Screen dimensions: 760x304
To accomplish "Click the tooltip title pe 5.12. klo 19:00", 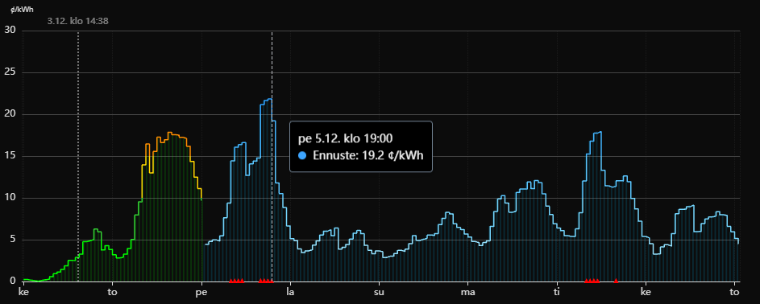I will [x=345, y=138].
